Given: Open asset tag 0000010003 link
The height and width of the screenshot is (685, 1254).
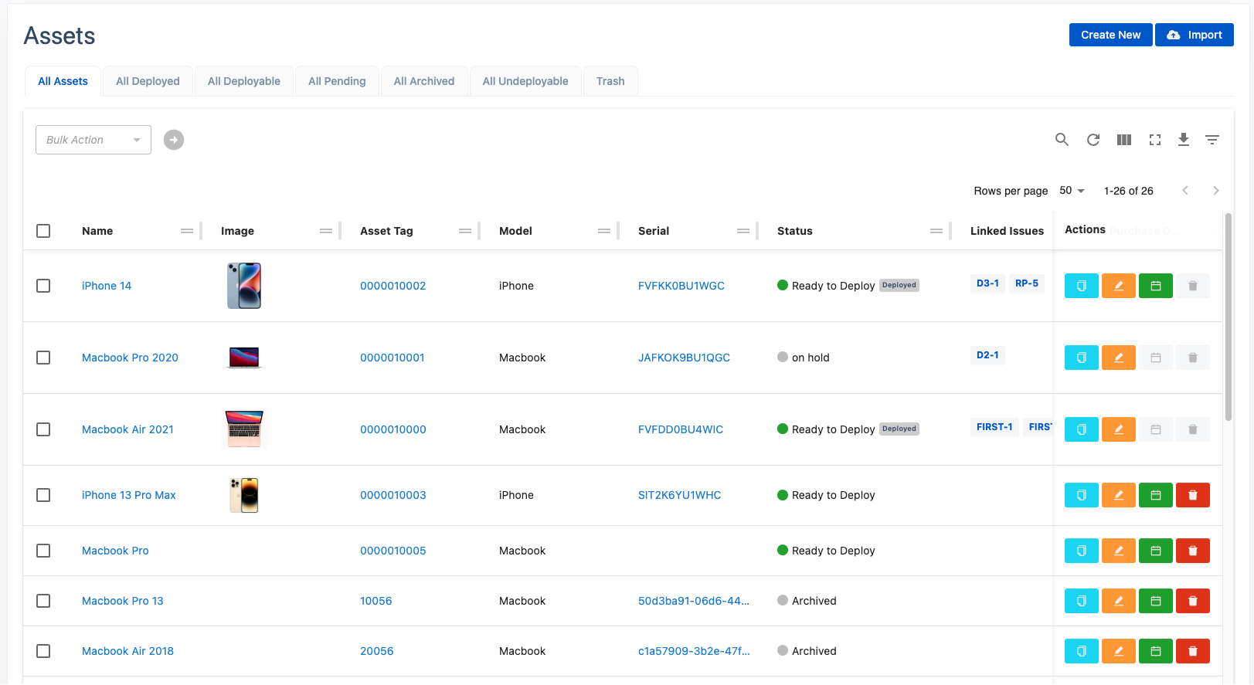Looking at the screenshot, I should 393,495.
